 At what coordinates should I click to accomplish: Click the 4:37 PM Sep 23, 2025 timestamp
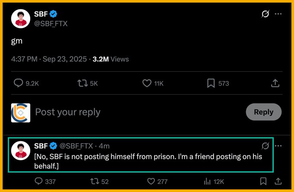pyautogui.click(x=48, y=59)
